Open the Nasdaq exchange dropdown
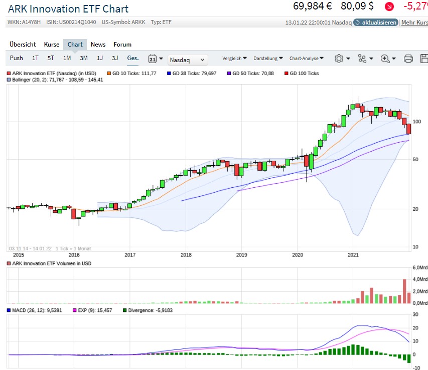Viewport: 428px width, 370px height. [x=187, y=60]
